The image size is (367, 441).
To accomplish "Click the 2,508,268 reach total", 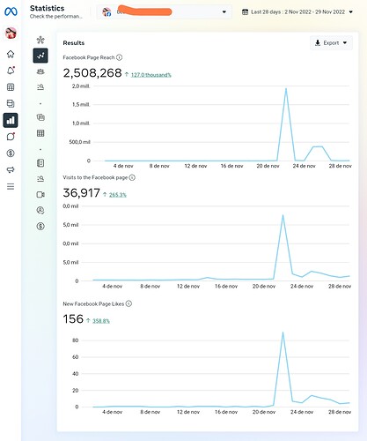I will pyautogui.click(x=92, y=73).
